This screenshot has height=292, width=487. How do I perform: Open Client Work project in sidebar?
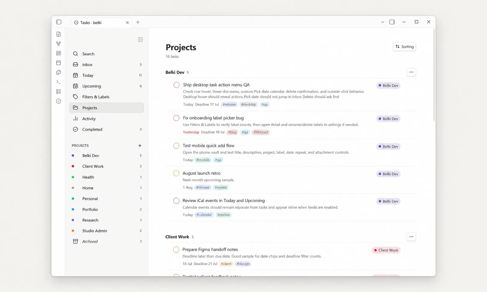pyautogui.click(x=106, y=166)
